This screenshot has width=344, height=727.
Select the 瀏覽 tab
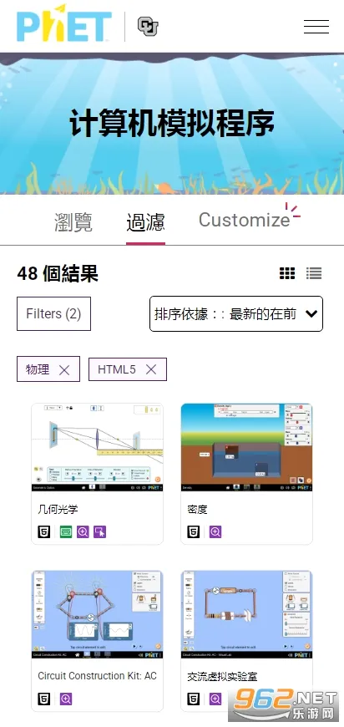tap(73, 221)
